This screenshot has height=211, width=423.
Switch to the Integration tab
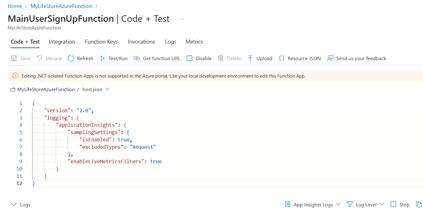[x=62, y=42]
